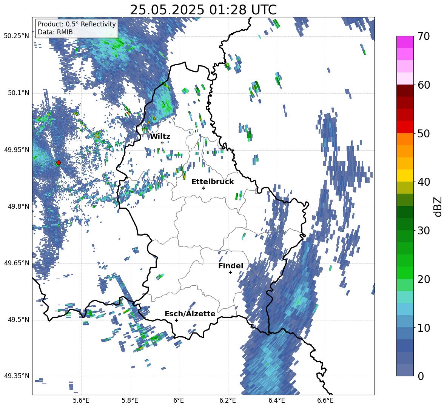
Task: Click the Ettelbruck city label
Action: [x=213, y=182]
